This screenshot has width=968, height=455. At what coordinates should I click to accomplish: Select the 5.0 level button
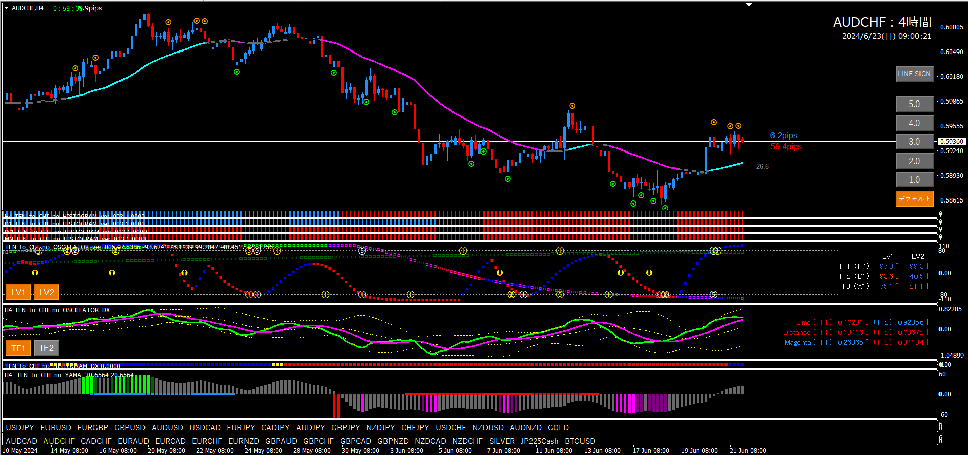(x=914, y=104)
